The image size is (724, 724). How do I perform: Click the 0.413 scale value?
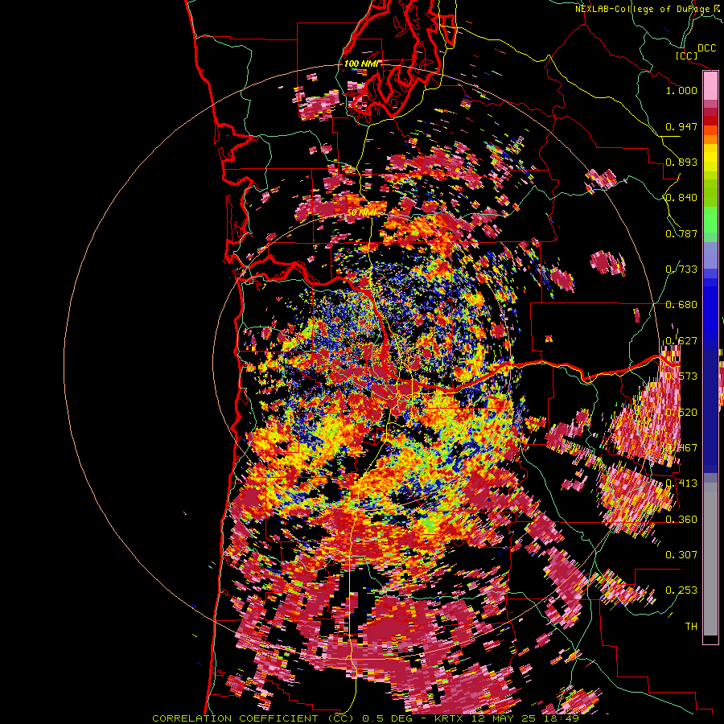pos(681,483)
